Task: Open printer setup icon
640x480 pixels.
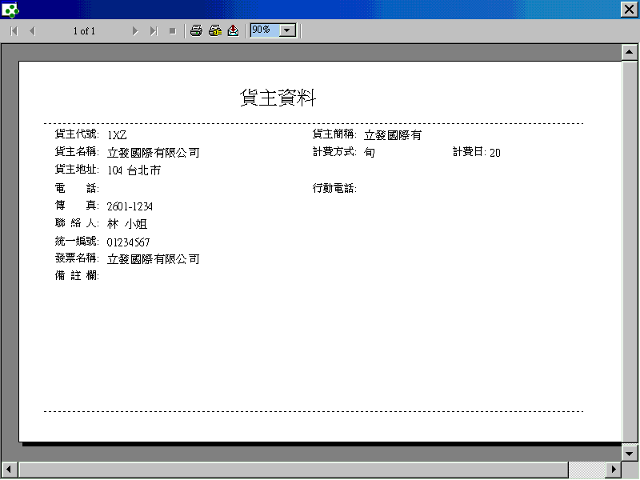Action: (x=215, y=30)
